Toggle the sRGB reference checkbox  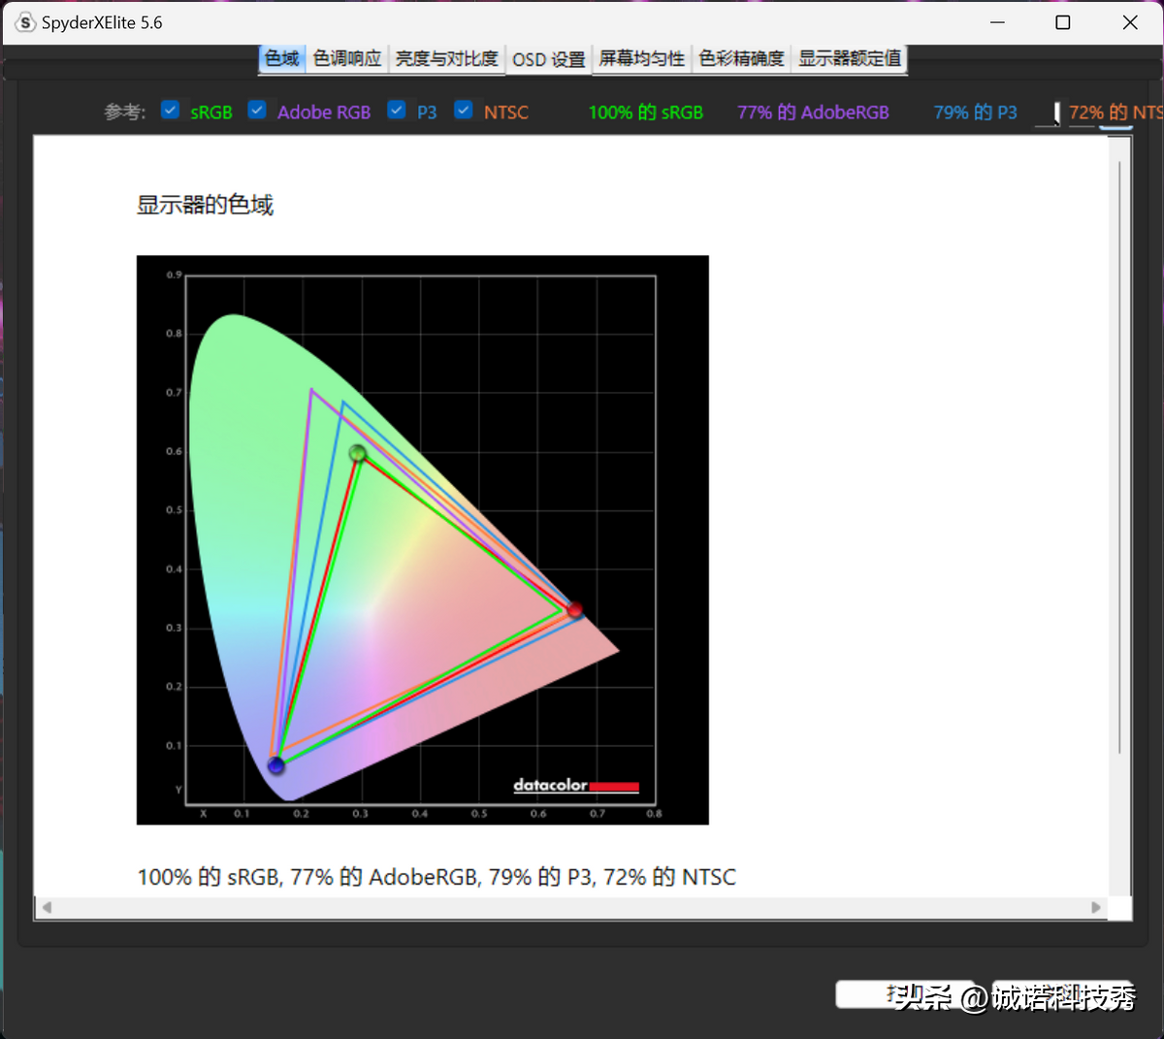point(171,111)
